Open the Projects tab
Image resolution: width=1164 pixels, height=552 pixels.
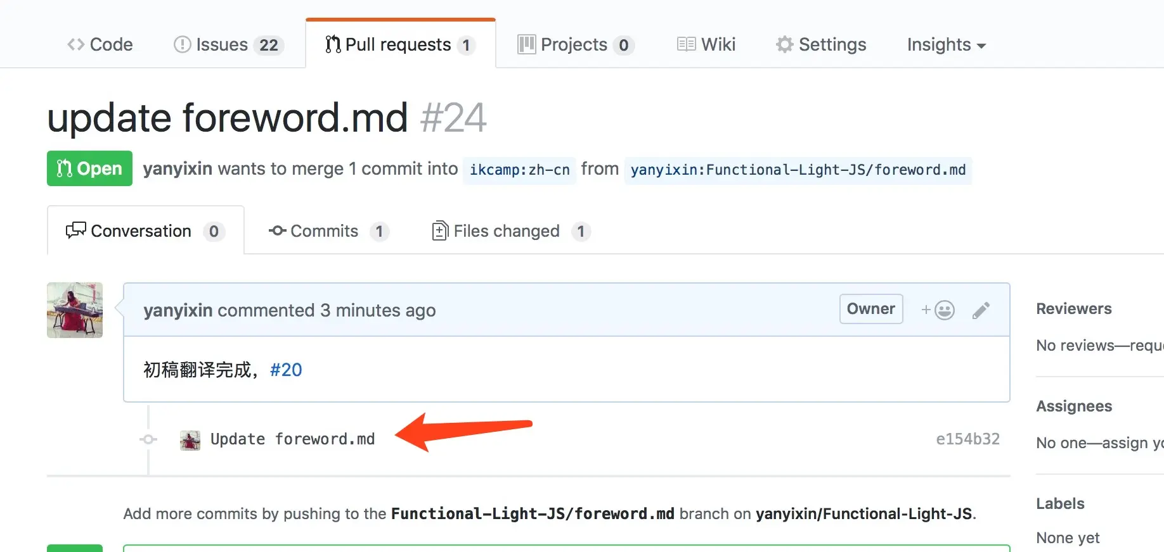point(576,44)
